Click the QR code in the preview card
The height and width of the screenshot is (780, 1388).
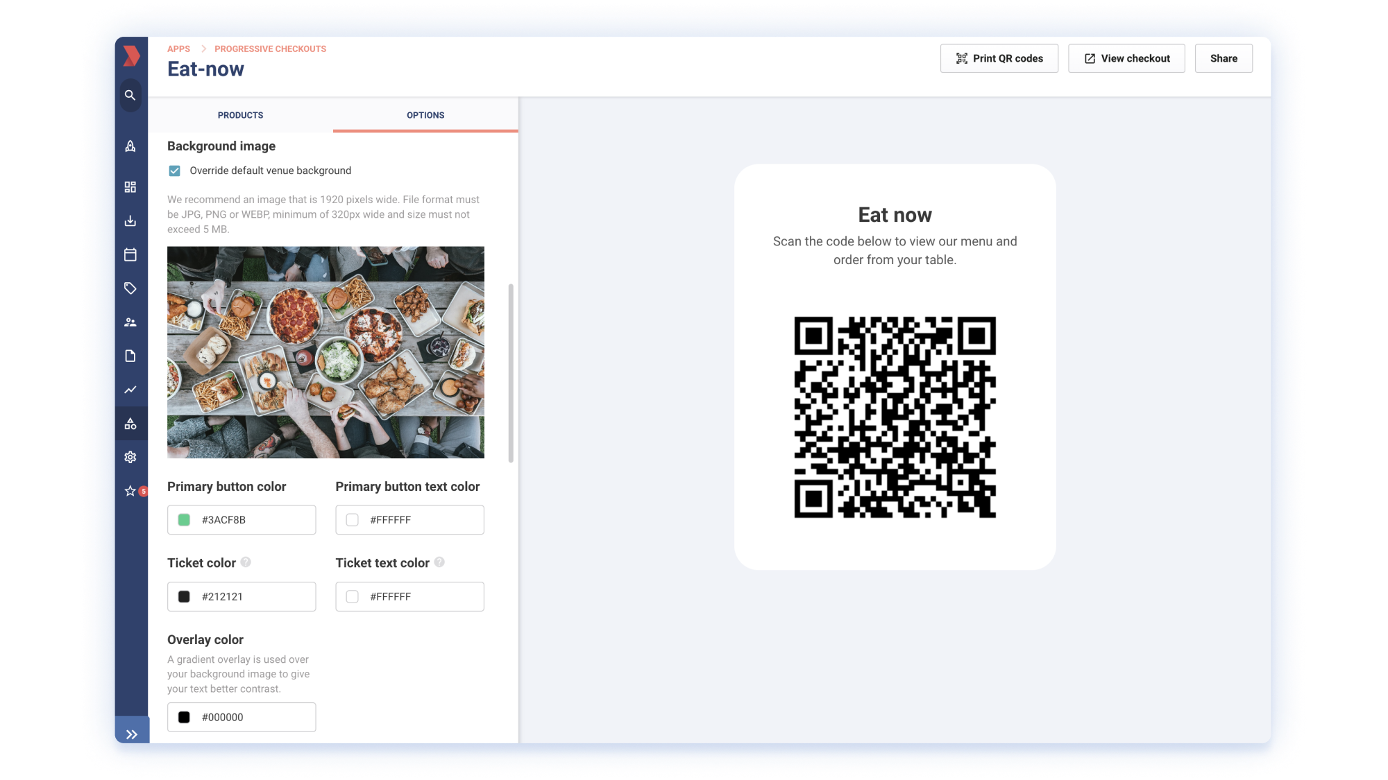[895, 417]
